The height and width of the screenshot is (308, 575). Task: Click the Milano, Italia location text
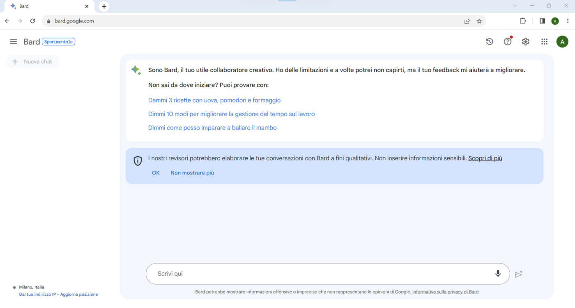[31, 287]
